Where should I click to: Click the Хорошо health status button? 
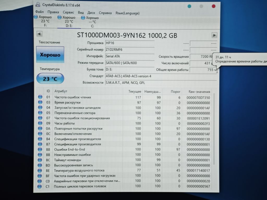pos(50,55)
